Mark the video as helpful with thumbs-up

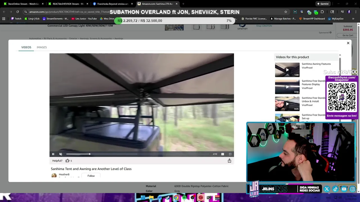67,161
